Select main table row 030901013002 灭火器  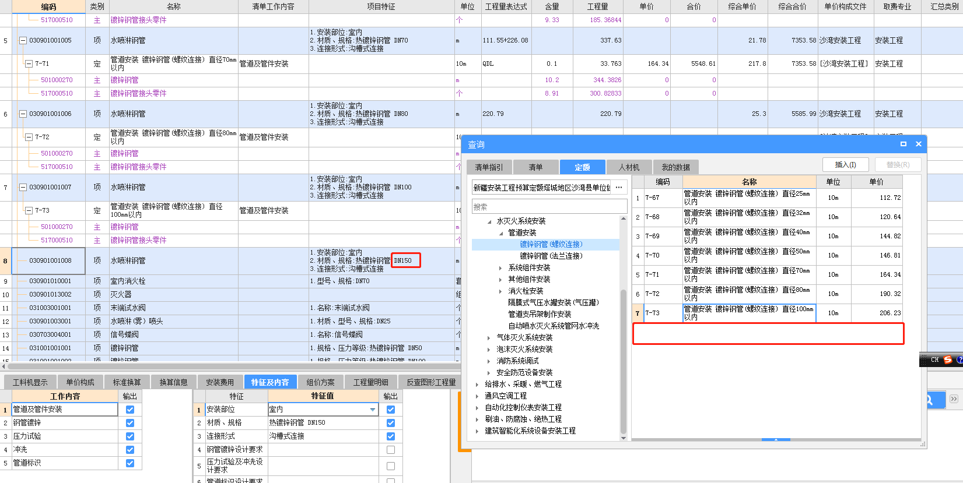pyautogui.click(x=230, y=295)
